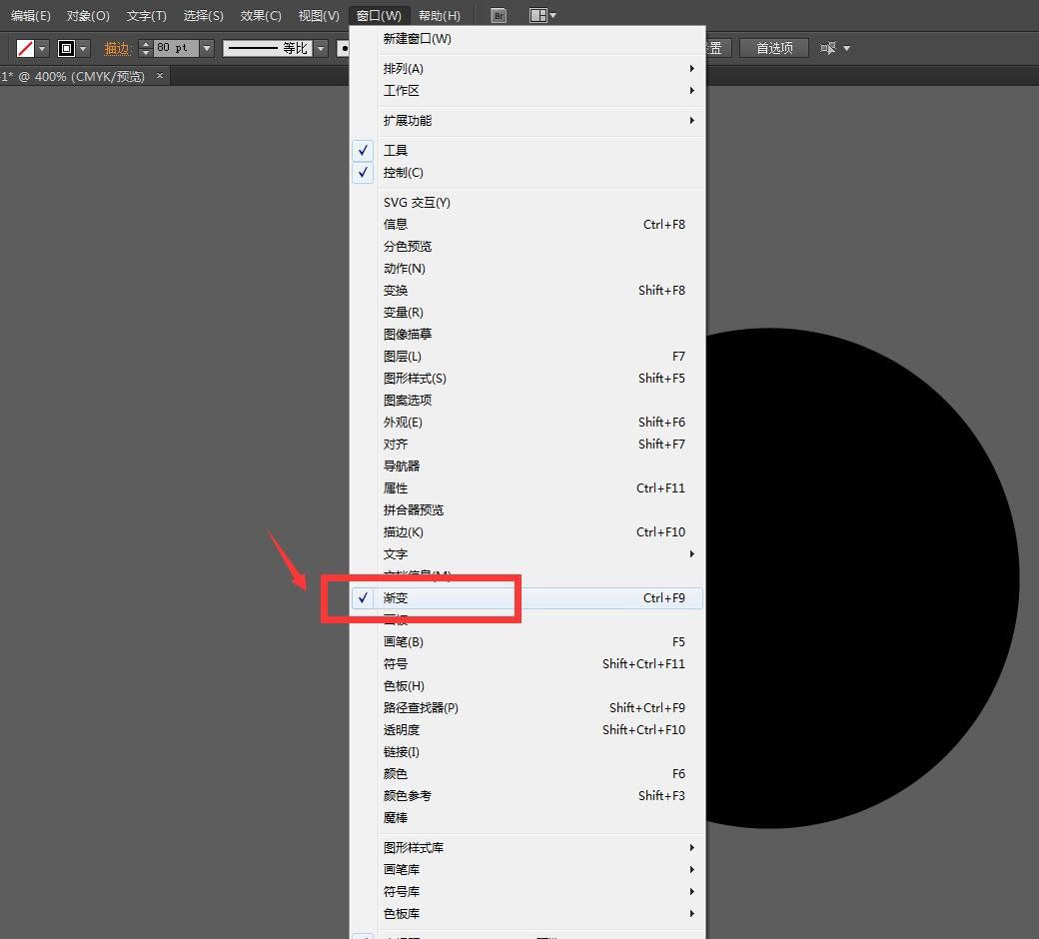Open the 等比 stroke profile dropdown
The width and height of the screenshot is (1039, 939).
point(321,48)
